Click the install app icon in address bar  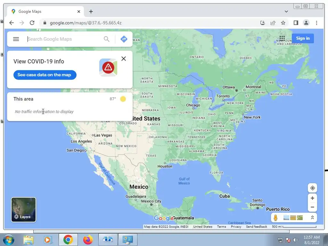coord(263,23)
